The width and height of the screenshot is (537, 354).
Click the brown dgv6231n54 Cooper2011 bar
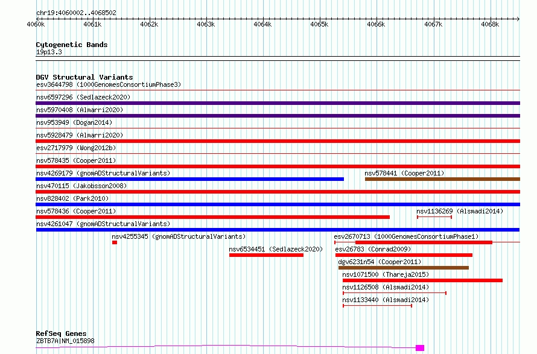404,268
